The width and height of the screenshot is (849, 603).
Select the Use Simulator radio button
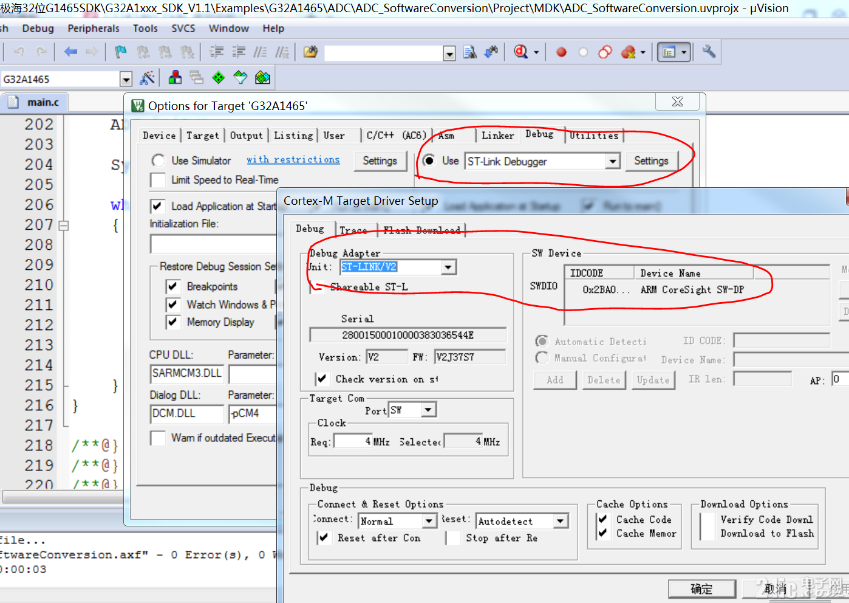159,160
